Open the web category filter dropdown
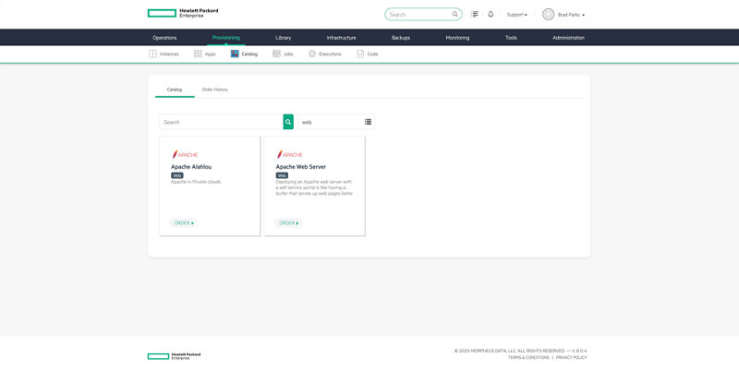 (x=336, y=122)
